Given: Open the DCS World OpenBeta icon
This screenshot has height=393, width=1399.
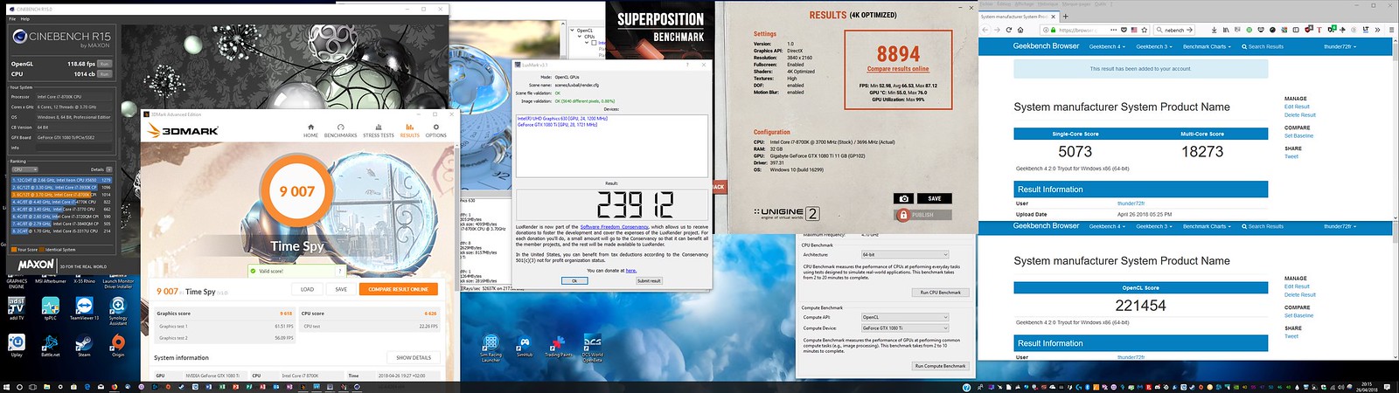Looking at the screenshot, I should coord(592,348).
